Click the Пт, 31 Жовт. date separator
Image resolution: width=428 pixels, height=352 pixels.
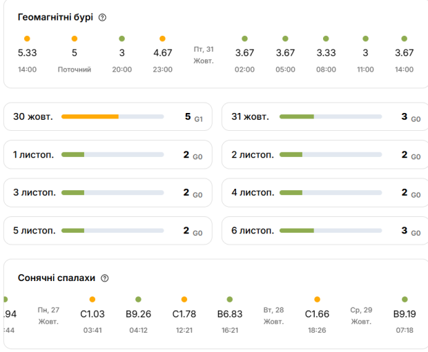204,54
